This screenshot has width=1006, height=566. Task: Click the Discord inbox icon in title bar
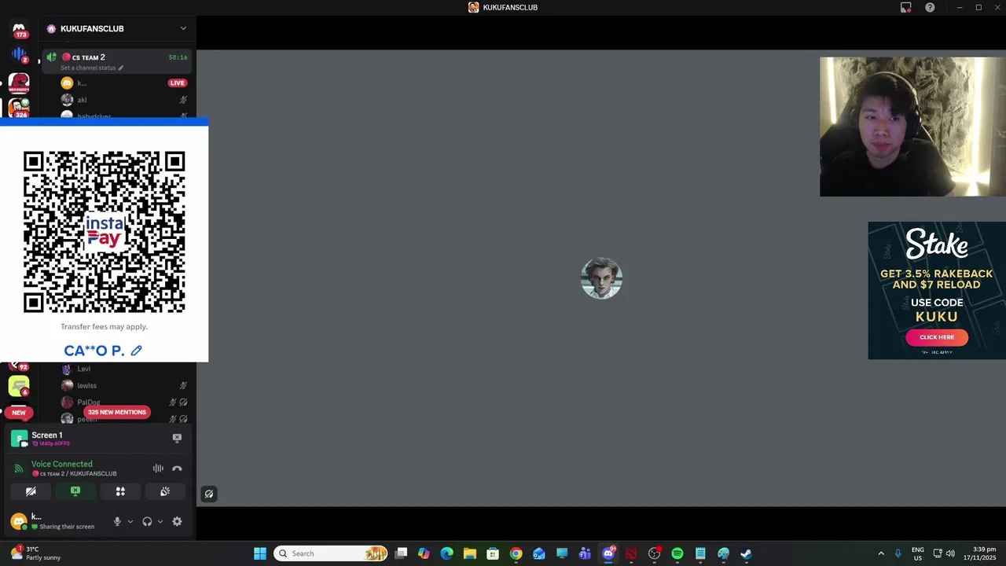[906, 7]
